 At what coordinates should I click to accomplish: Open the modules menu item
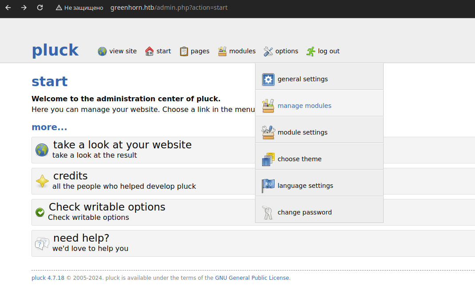coord(242,51)
